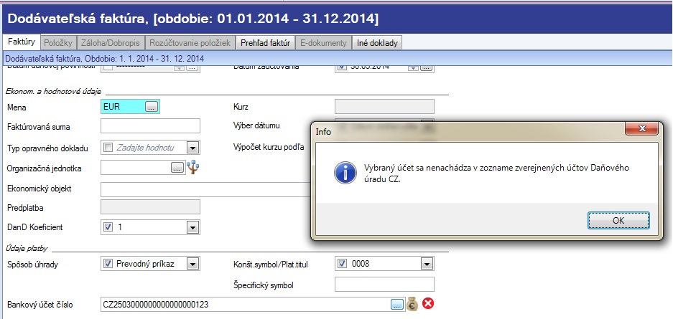Click the Špecifický symbol input field
673x319 pixels.
[384, 285]
